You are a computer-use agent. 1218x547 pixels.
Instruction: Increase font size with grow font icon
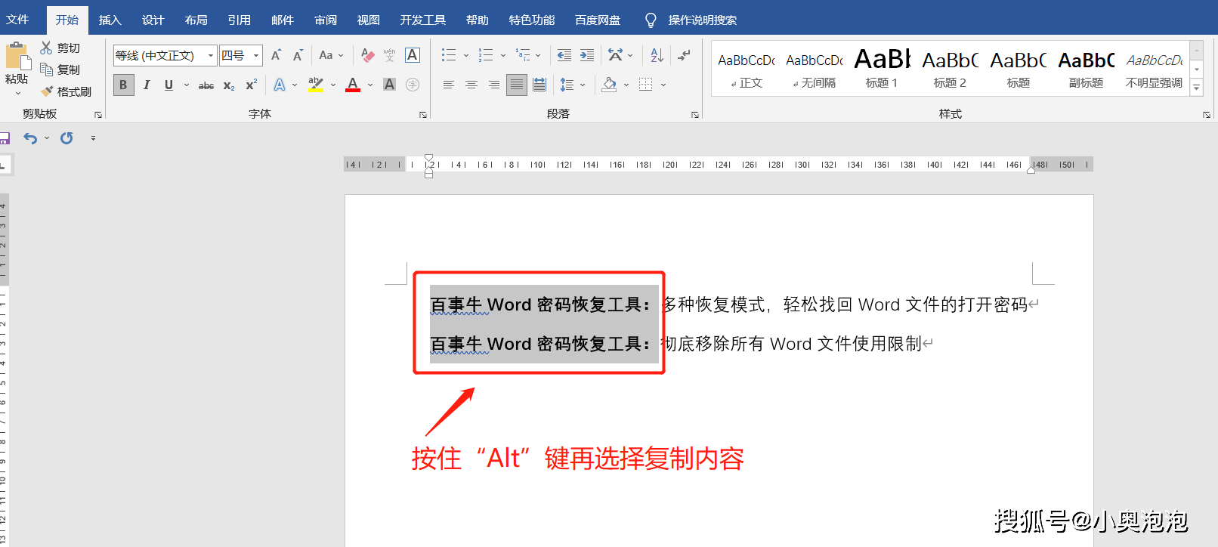[x=276, y=55]
